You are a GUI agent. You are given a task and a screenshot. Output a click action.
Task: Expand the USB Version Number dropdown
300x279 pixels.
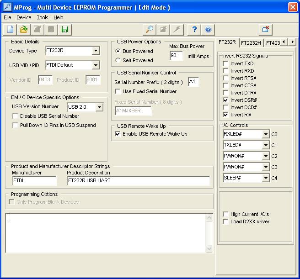(x=99, y=107)
